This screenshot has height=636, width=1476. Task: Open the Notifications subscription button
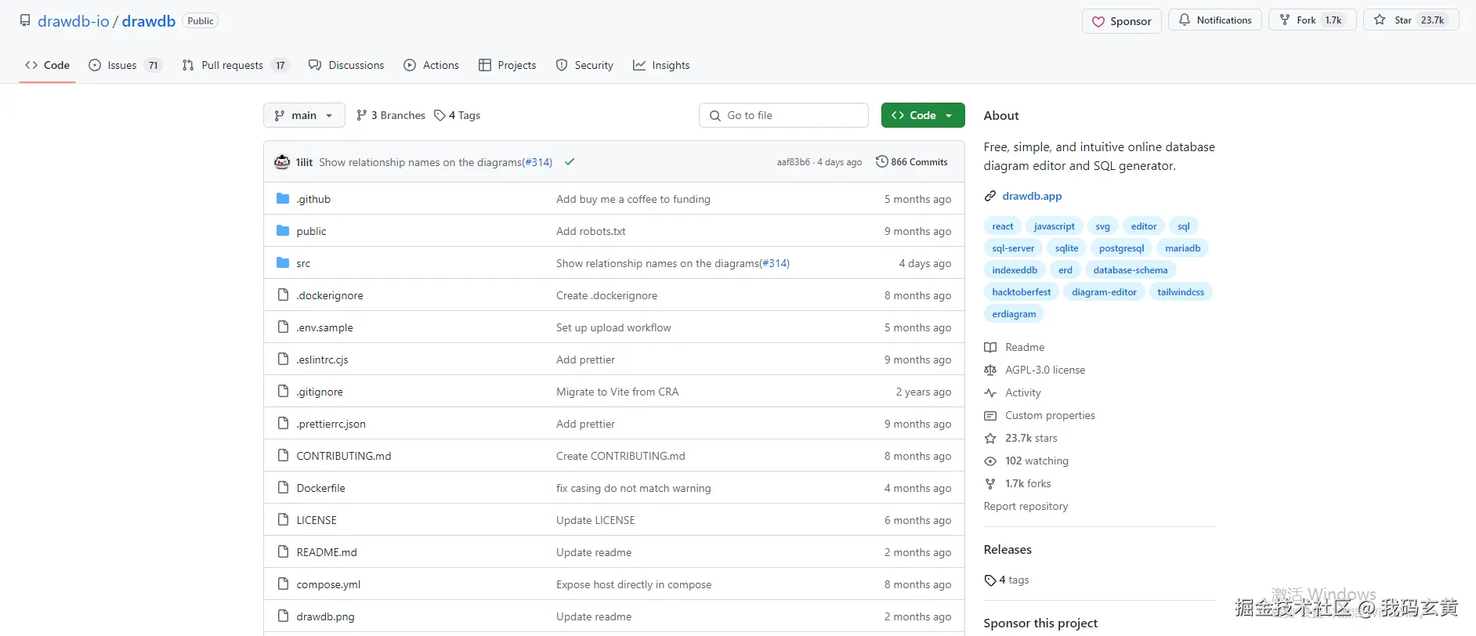(x=1215, y=20)
